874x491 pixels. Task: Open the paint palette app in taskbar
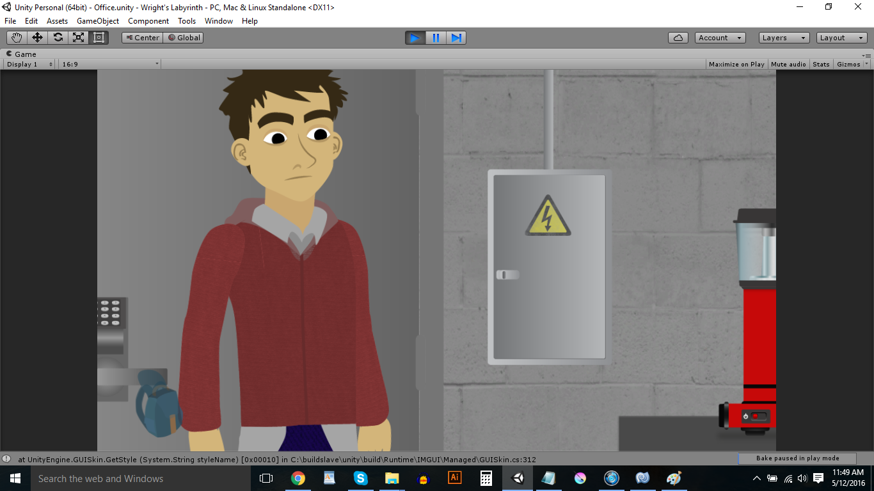[674, 478]
